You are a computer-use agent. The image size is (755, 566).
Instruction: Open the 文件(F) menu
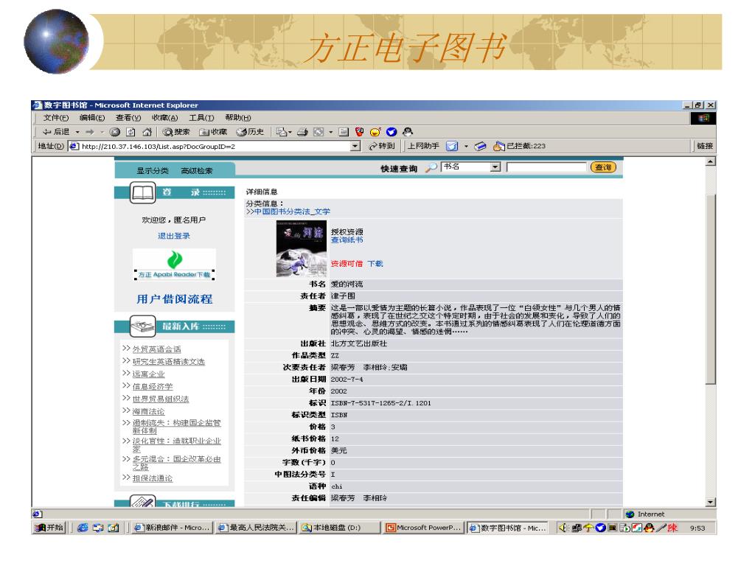(x=56, y=117)
